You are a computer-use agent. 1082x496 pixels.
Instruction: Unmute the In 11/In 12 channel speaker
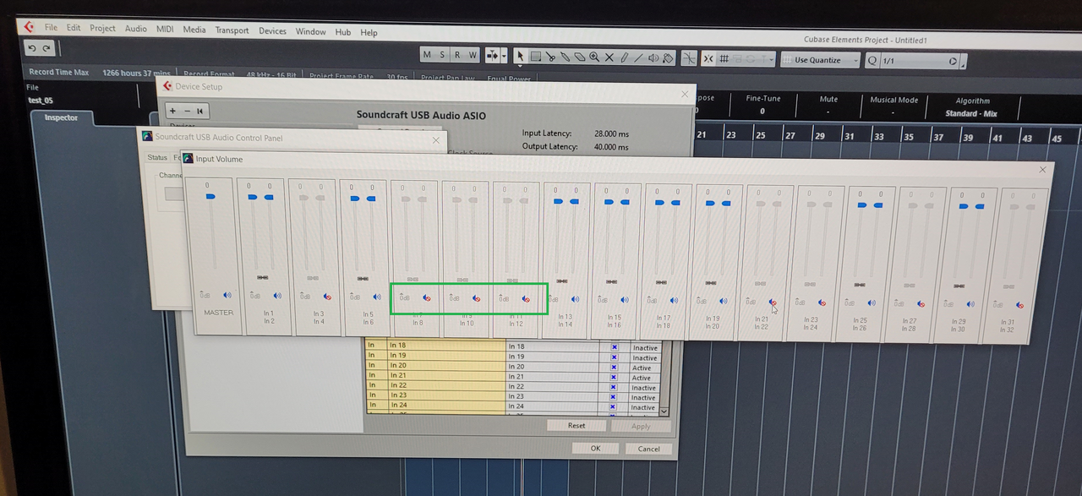point(526,298)
